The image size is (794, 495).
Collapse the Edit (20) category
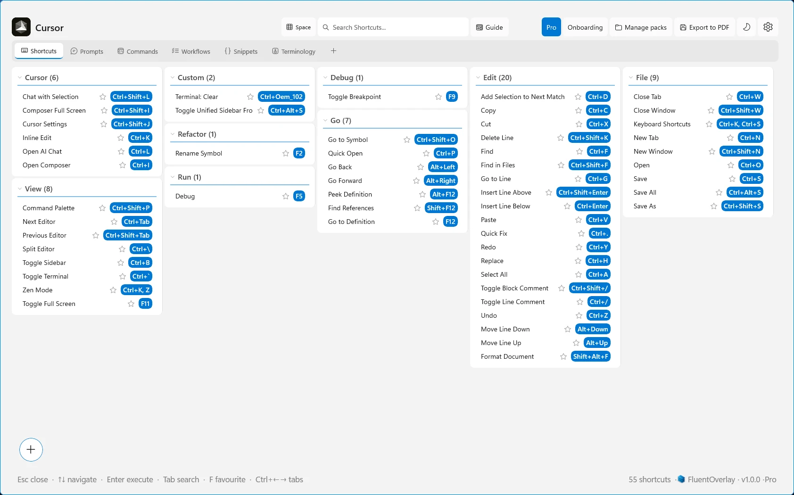coord(479,77)
